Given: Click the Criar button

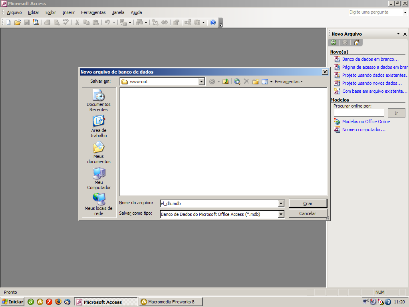Looking at the screenshot, I should (x=308, y=203).
